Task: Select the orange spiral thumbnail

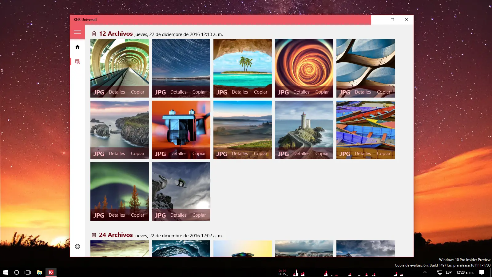Action: coord(304,63)
